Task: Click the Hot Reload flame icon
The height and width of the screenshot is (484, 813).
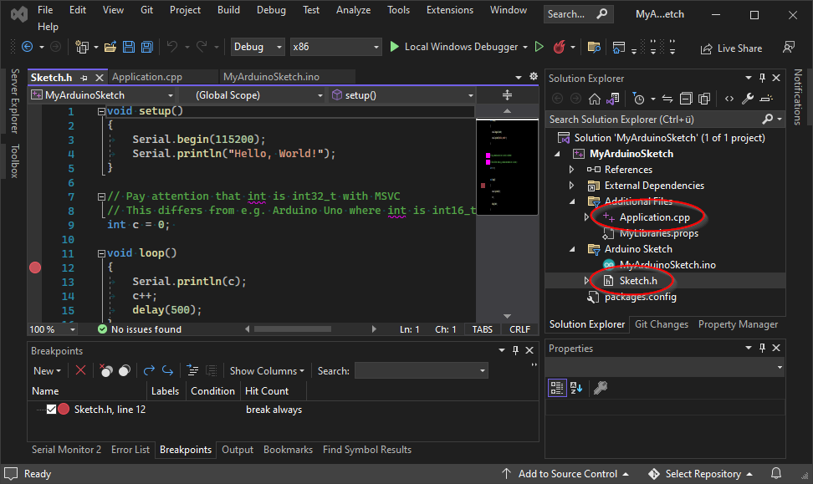Action: (559, 47)
